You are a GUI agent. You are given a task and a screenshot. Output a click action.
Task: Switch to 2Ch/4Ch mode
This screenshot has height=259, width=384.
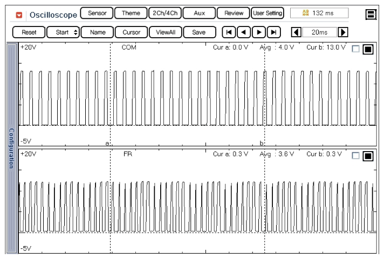pos(166,13)
